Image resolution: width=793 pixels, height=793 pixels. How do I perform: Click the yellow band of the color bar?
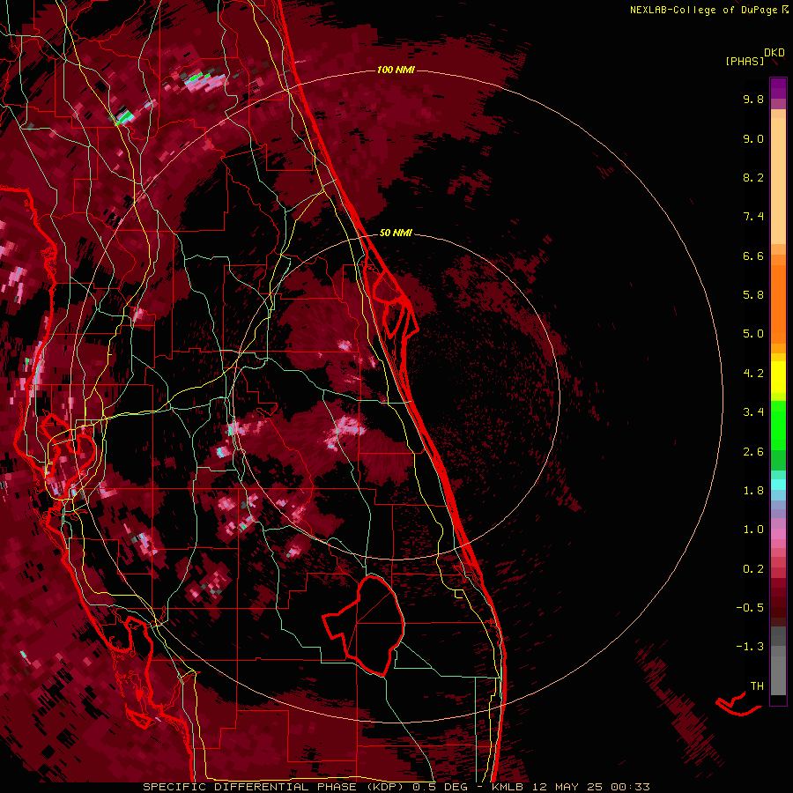click(778, 377)
